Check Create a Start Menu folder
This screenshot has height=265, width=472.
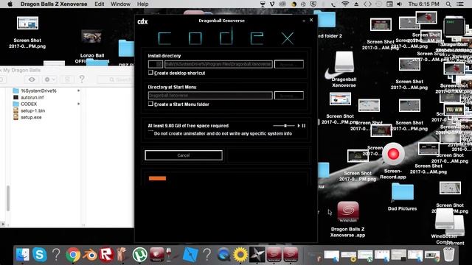point(150,104)
